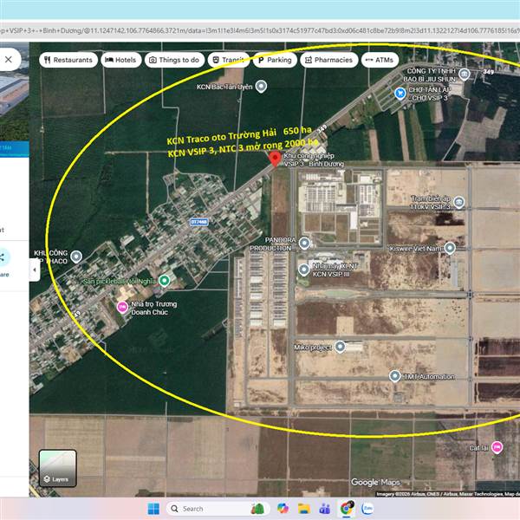
Task: Select Kiswire Việt Nam marker
Action: pos(450,248)
